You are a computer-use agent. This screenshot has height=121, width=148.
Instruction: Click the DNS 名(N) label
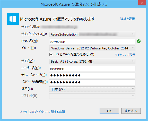tap(30, 41)
